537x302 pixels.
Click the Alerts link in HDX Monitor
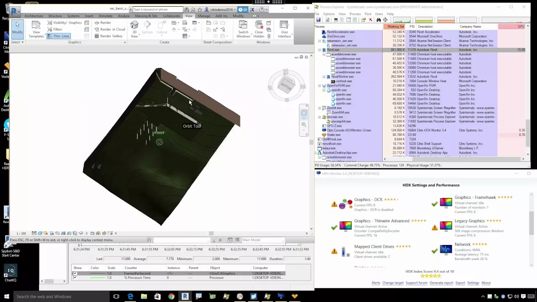coord(375,283)
